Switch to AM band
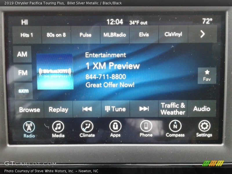 (22, 54)
